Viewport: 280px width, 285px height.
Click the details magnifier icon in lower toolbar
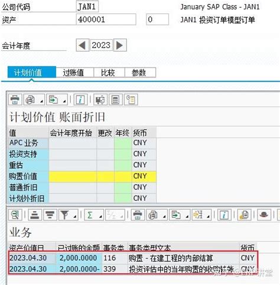15,214
